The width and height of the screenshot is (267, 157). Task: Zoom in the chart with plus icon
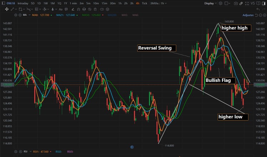(x=264, y=15)
